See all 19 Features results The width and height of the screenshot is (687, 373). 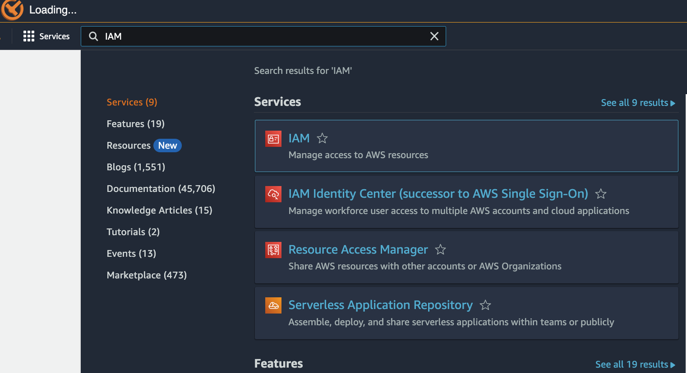coord(636,364)
